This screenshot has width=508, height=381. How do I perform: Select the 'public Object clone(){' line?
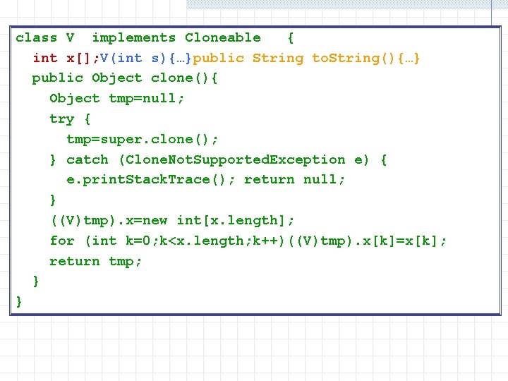(x=125, y=78)
